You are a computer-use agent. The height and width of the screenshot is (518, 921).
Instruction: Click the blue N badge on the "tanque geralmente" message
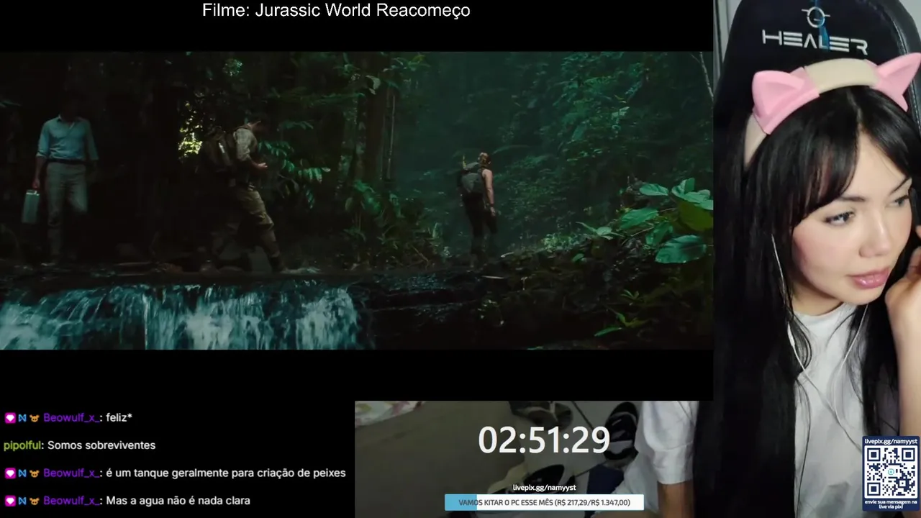pos(22,473)
